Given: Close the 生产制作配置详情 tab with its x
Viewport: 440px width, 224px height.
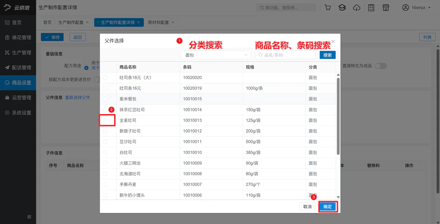Looking at the screenshot, I should (139, 22).
